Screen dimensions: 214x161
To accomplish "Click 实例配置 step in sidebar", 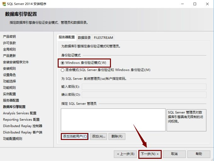I will tap(9, 94).
